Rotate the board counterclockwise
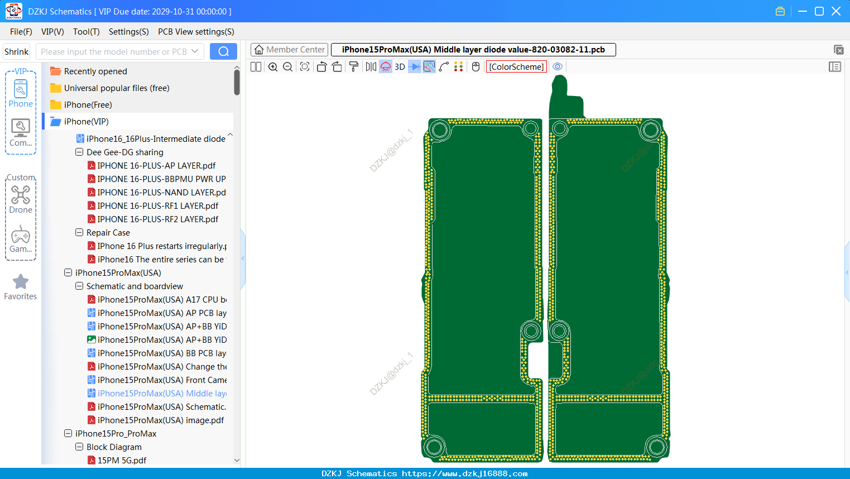 (321, 67)
